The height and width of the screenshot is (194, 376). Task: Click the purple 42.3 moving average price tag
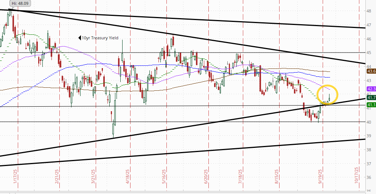[371, 88]
